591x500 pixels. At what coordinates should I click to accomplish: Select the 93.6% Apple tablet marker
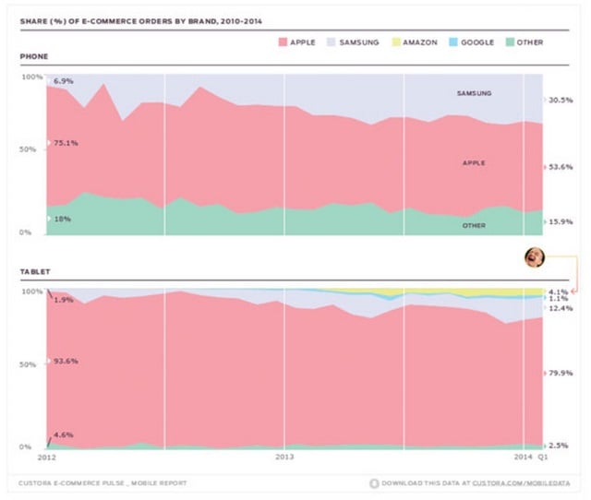pos(48,361)
